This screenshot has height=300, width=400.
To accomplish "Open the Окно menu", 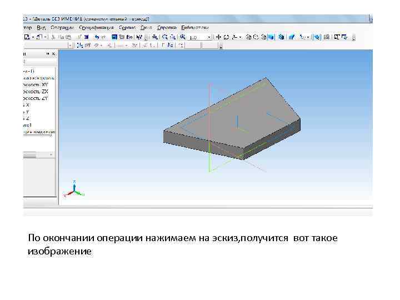I will click(146, 28).
